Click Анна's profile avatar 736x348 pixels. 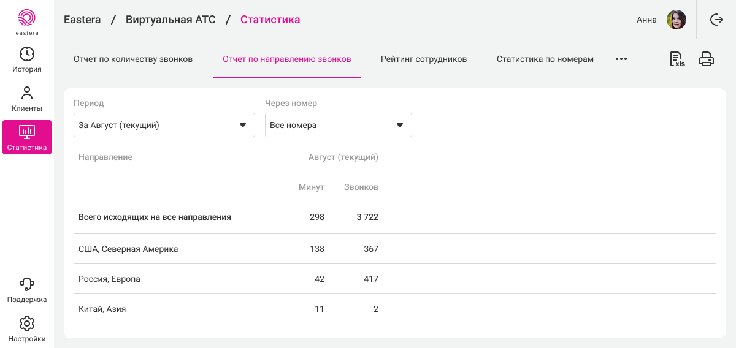click(x=677, y=20)
